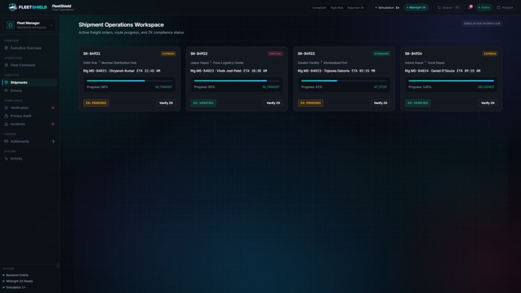Navigate to Privacy Audit
The width and height of the screenshot is (521, 293).
30,116
